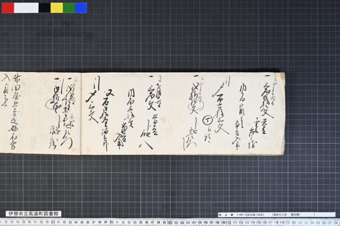The image size is (340, 226).
Task: Click the blue color patch
Action: point(81,8)
